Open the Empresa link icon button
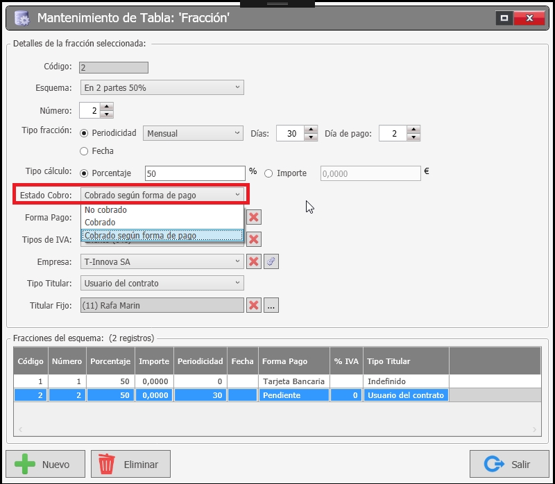The width and height of the screenshot is (555, 484). (x=271, y=262)
